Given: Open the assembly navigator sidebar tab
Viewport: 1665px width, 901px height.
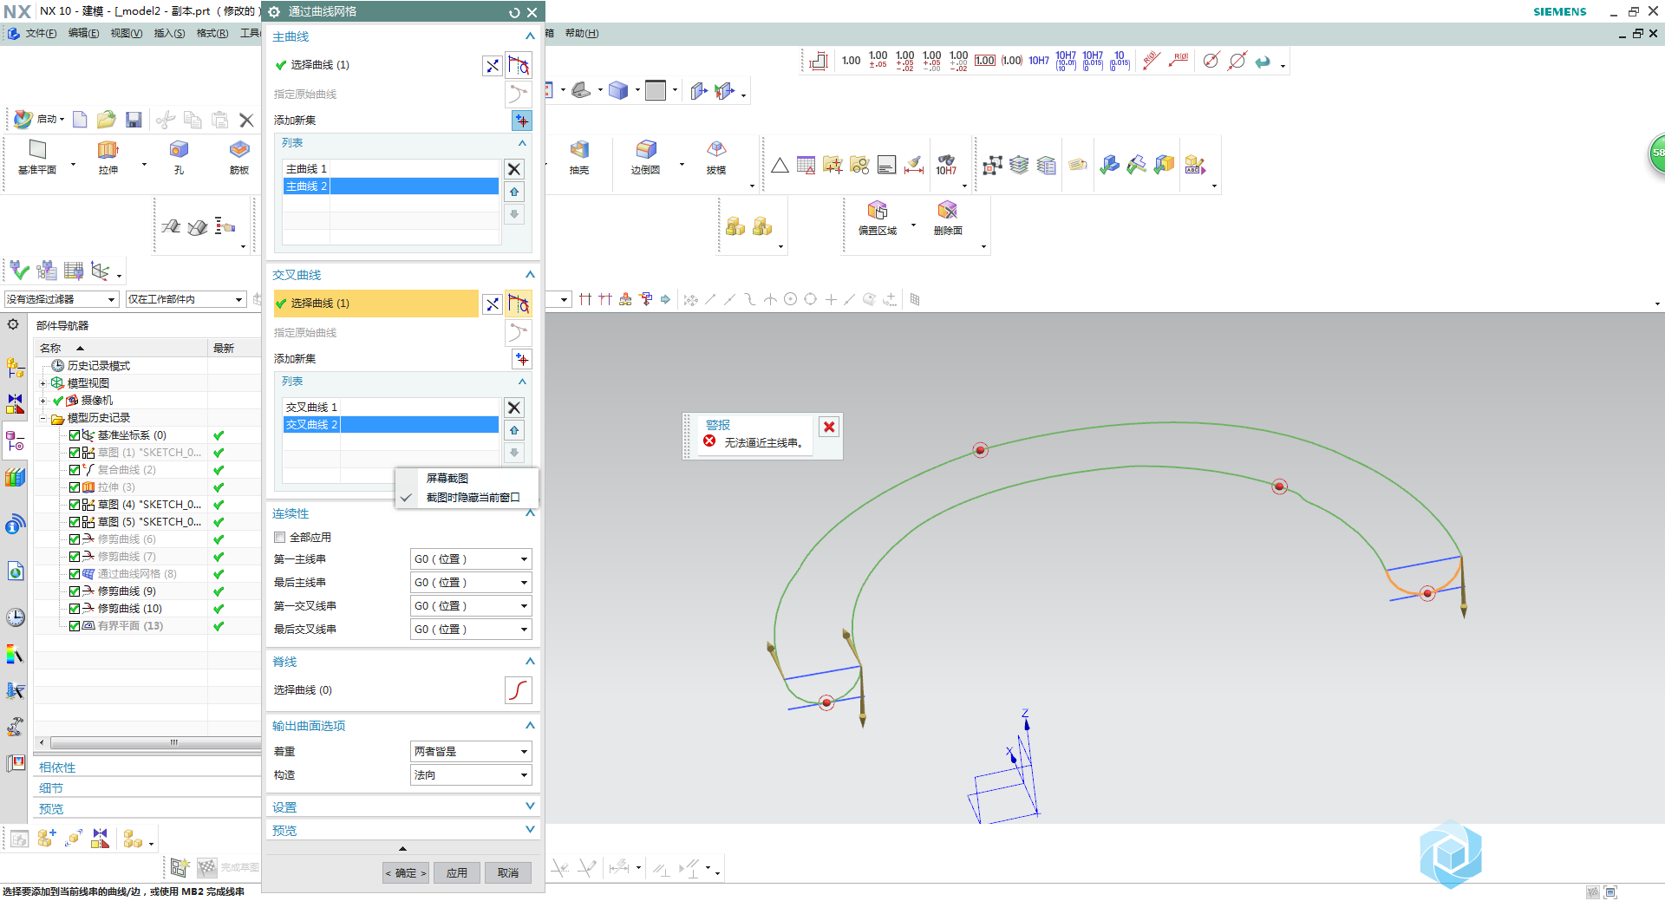Looking at the screenshot, I should [16, 368].
